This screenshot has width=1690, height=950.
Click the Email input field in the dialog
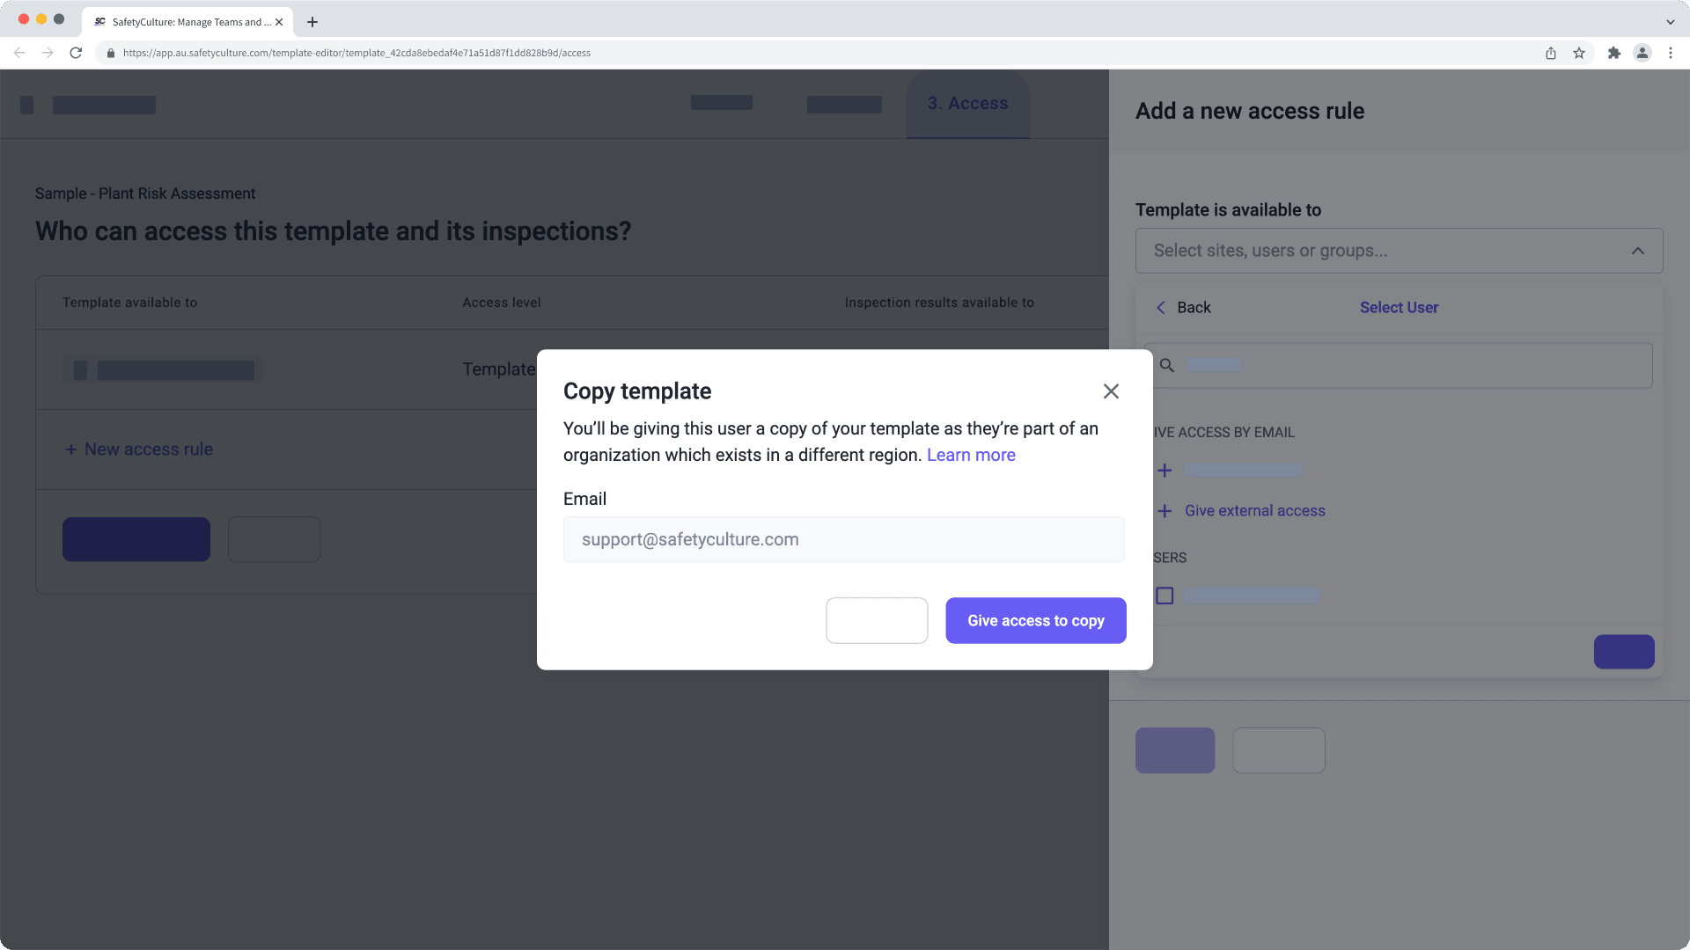(843, 538)
